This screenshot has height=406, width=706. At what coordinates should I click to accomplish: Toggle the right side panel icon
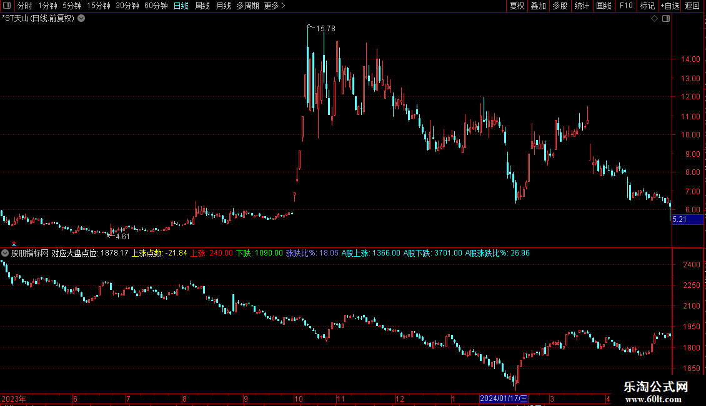[x=666, y=19]
